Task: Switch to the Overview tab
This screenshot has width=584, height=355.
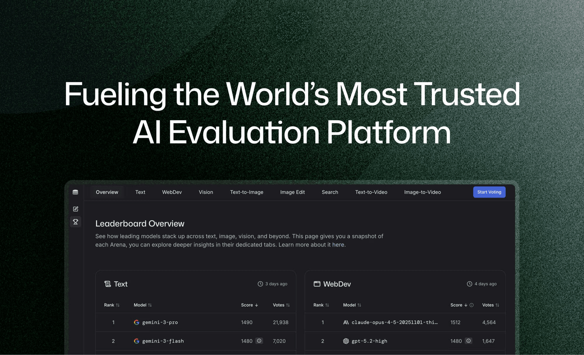Action: [107, 192]
